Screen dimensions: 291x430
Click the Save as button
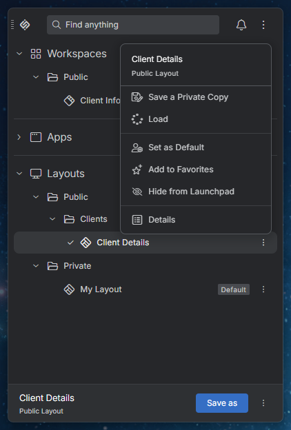(x=222, y=403)
